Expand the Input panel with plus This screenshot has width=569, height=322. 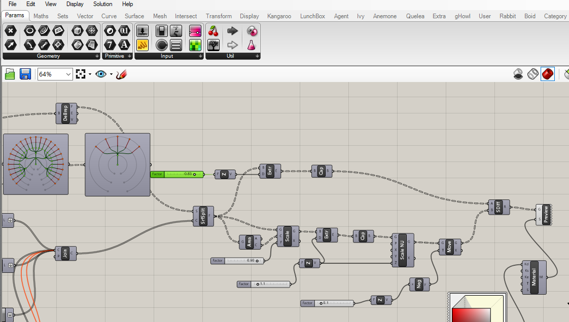pyautogui.click(x=200, y=56)
